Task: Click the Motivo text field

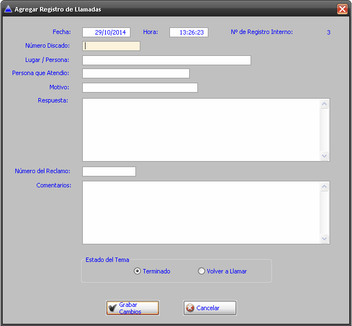Action: pos(140,88)
